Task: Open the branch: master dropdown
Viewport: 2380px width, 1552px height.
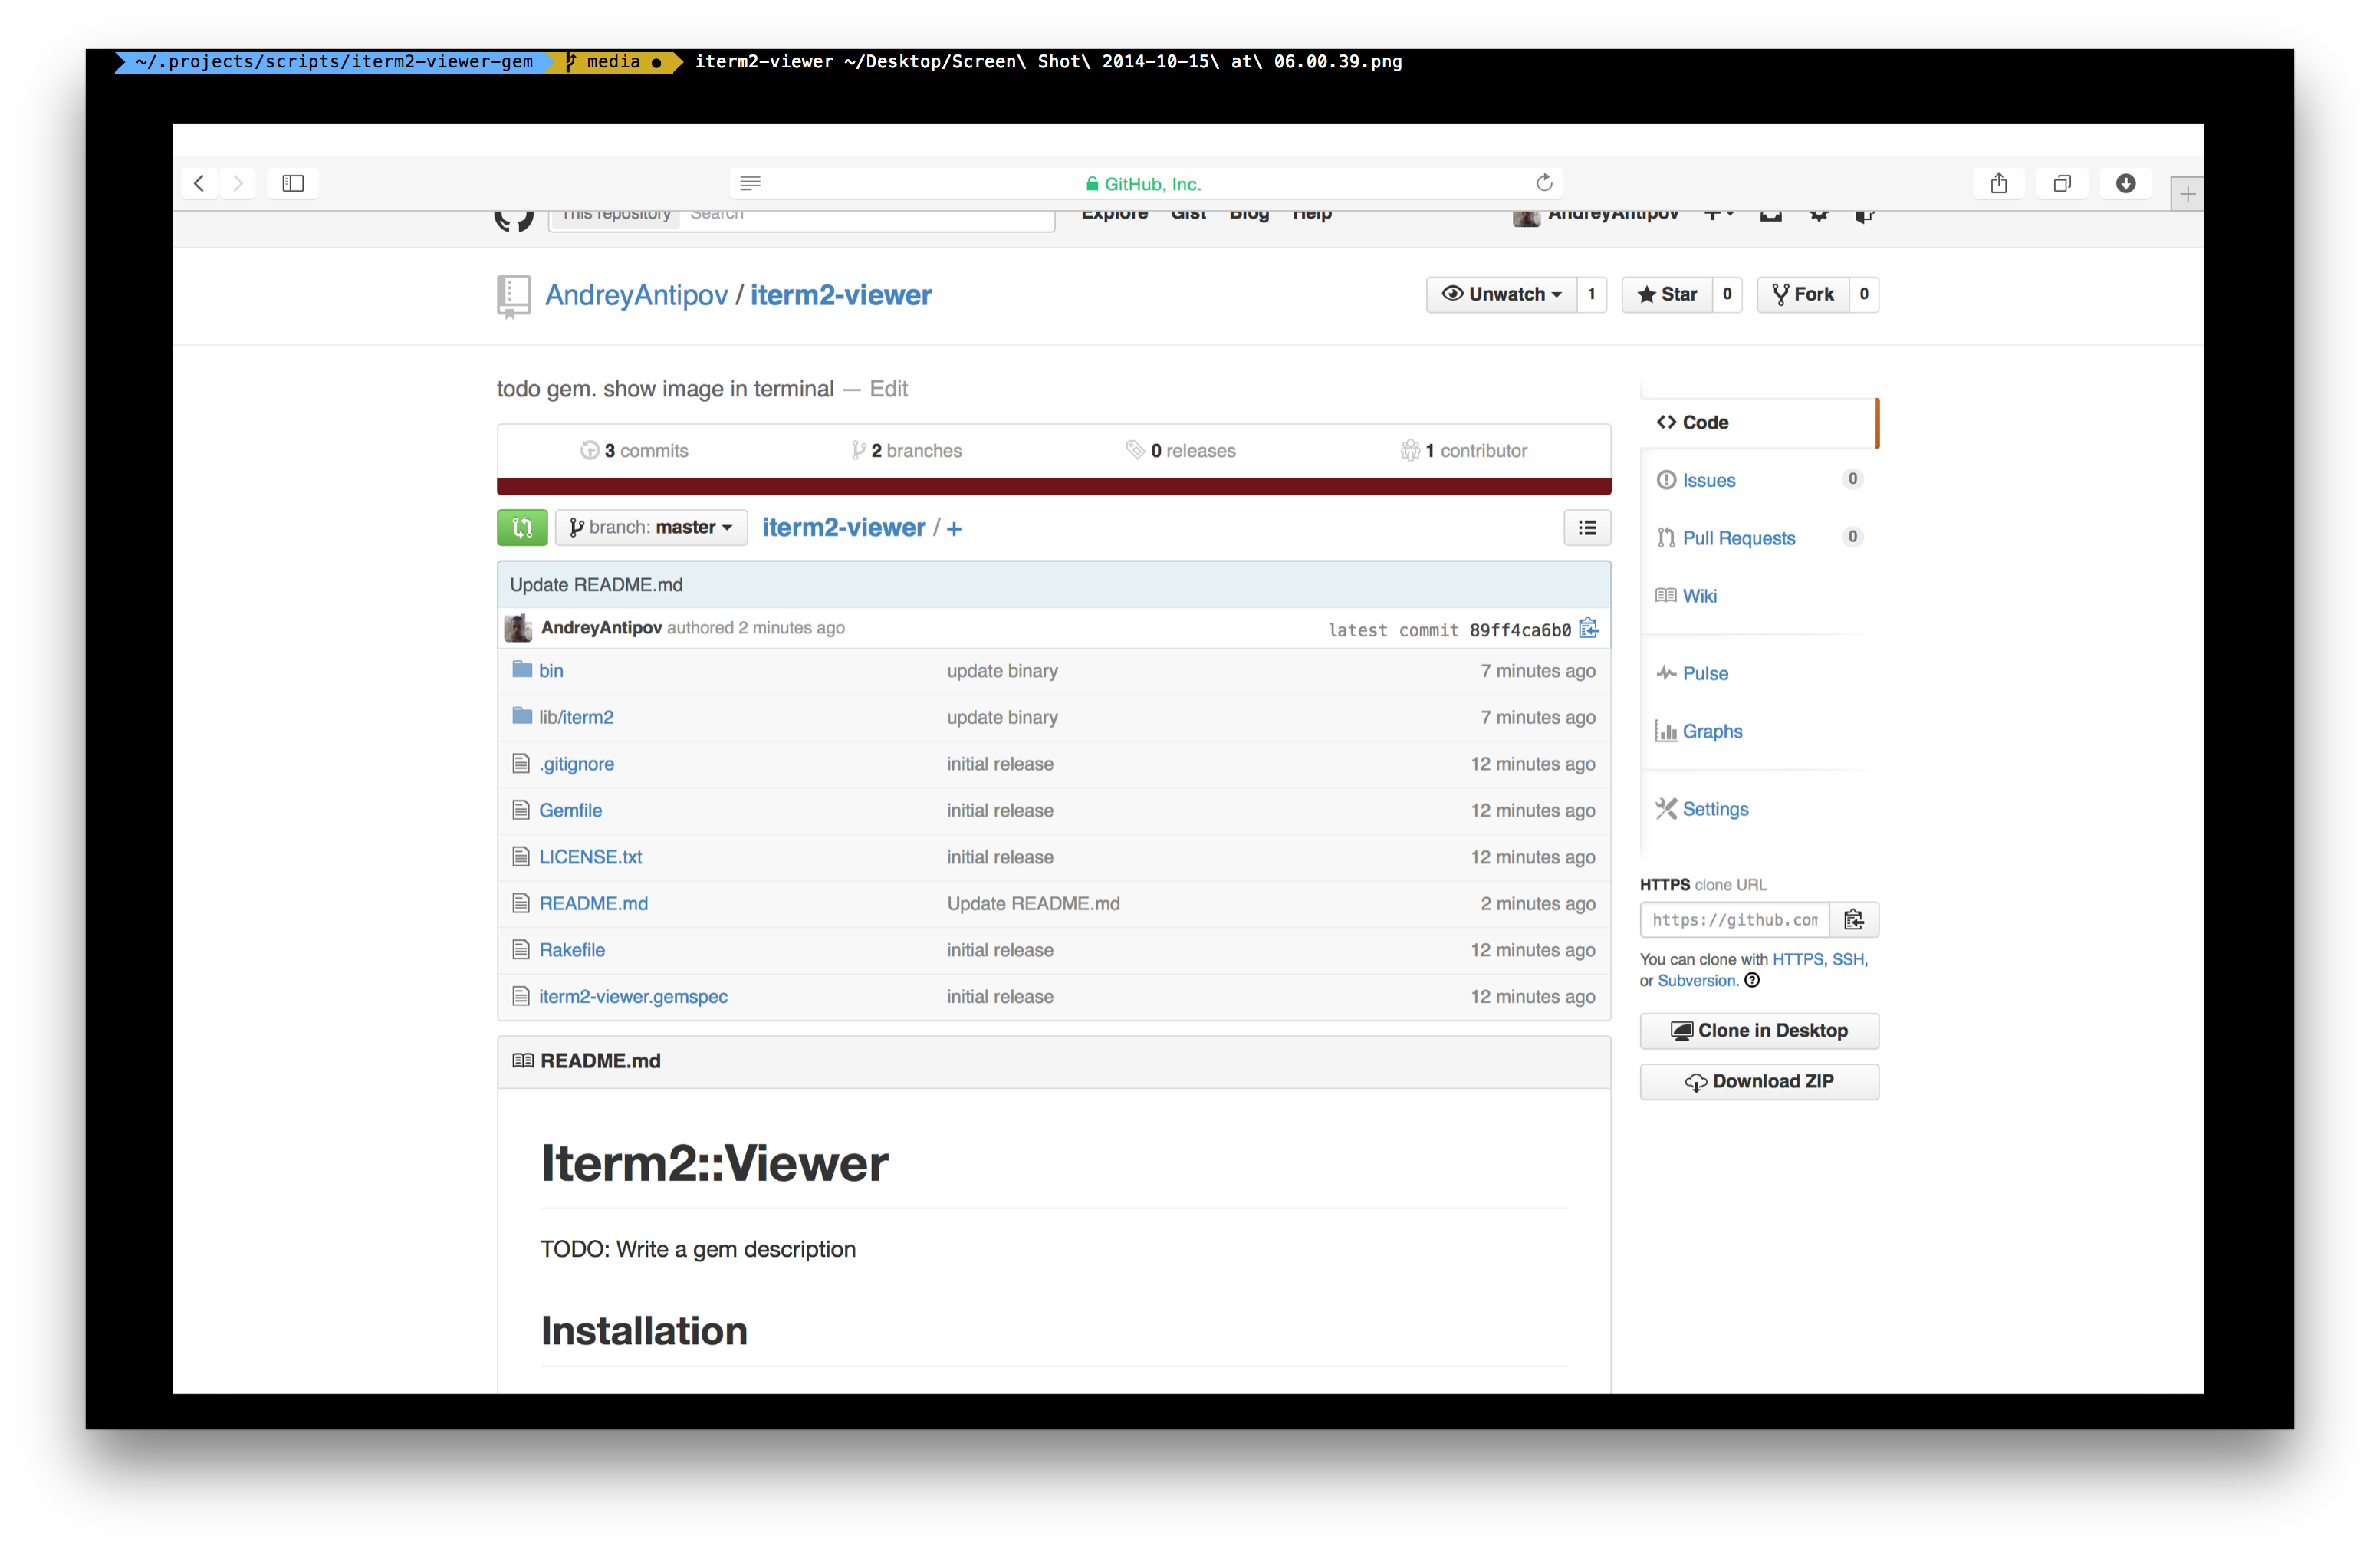Action: [651, 527]
